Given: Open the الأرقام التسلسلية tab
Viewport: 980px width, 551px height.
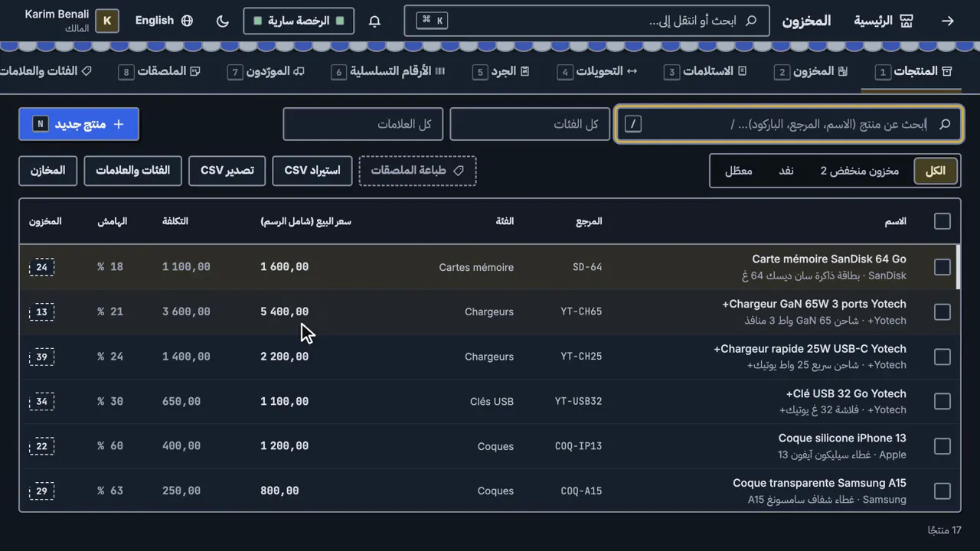Looking at the screenshot, I should (388, 71).
